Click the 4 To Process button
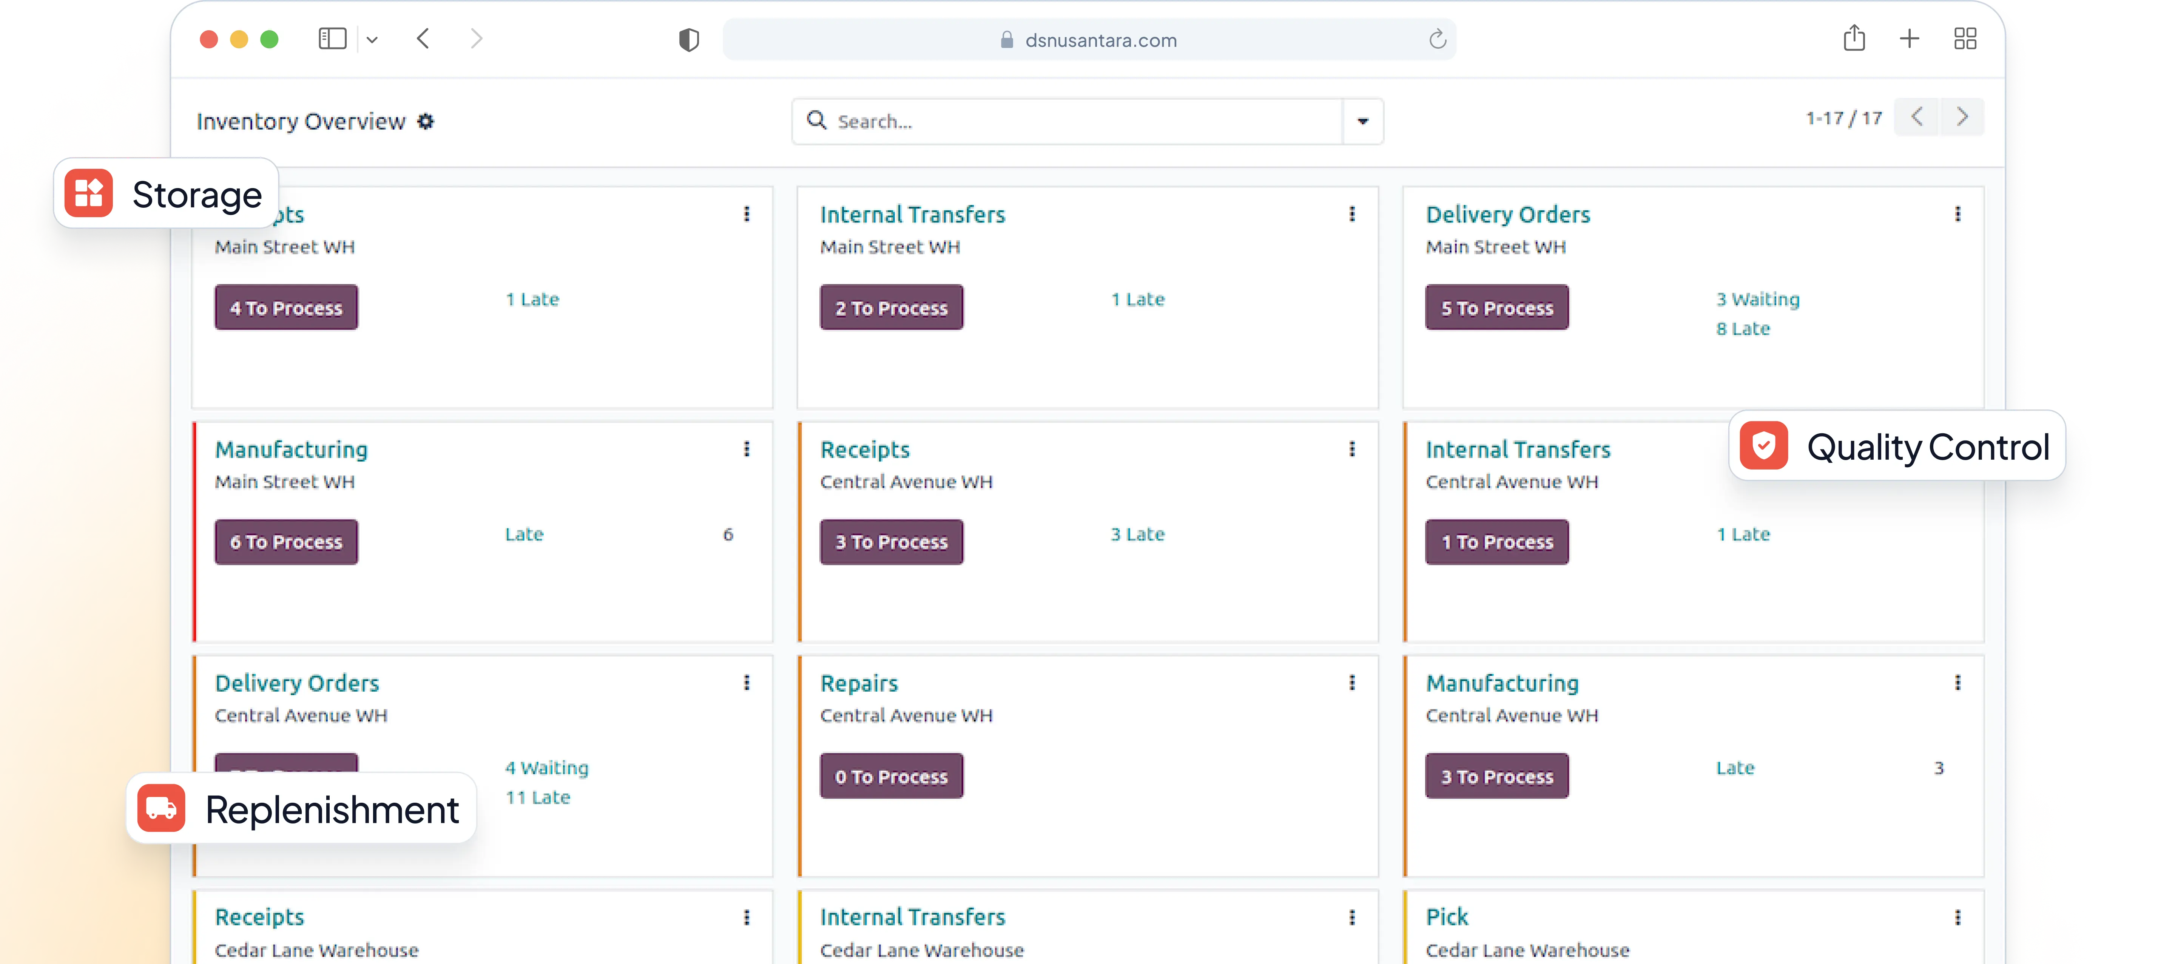 [286, 307]
